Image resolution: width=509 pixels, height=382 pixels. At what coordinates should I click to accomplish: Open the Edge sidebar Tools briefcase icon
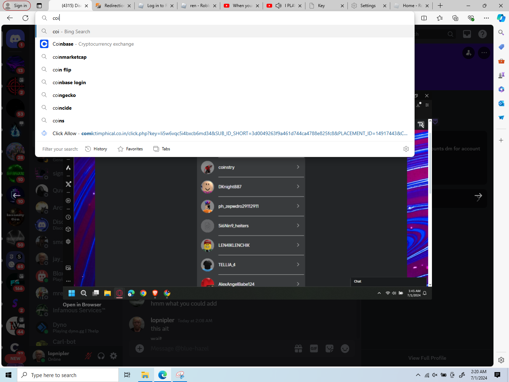click(x=501, y=61)
